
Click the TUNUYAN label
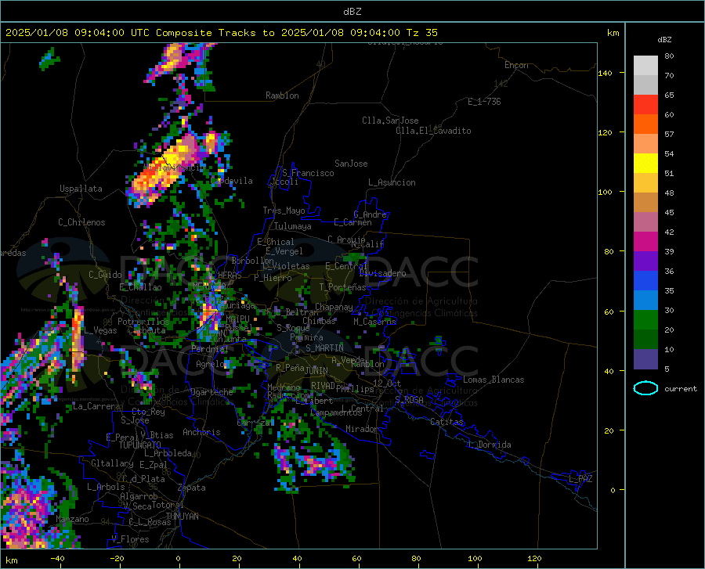tap(182, 517)
